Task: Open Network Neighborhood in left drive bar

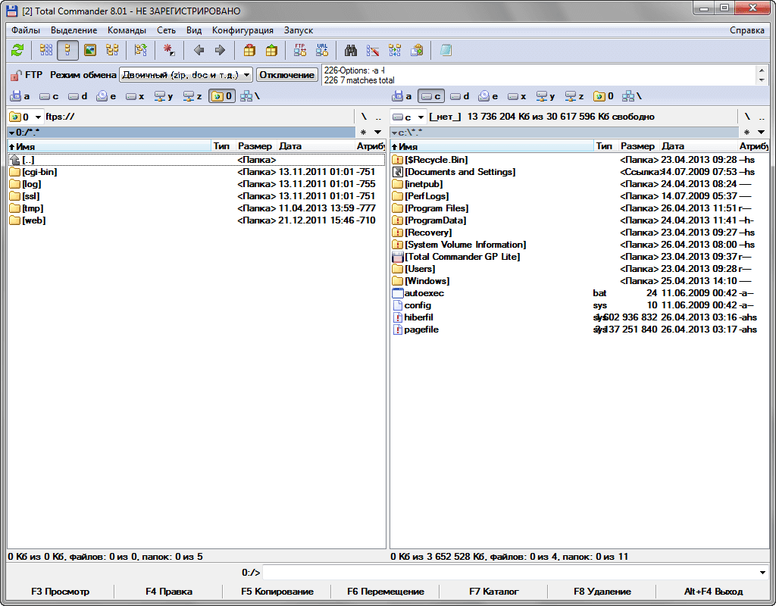Action: pyautogui.click(x=250, y=96)
